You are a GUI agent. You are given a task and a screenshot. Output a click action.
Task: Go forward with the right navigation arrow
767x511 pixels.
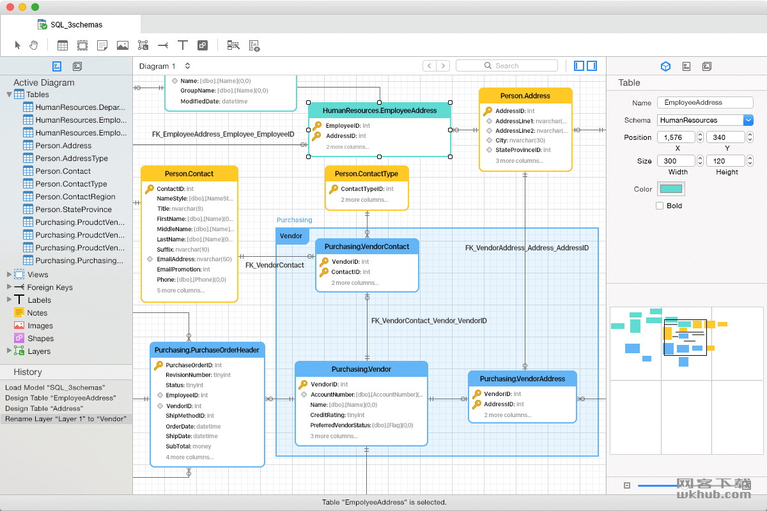pos(443,66)
